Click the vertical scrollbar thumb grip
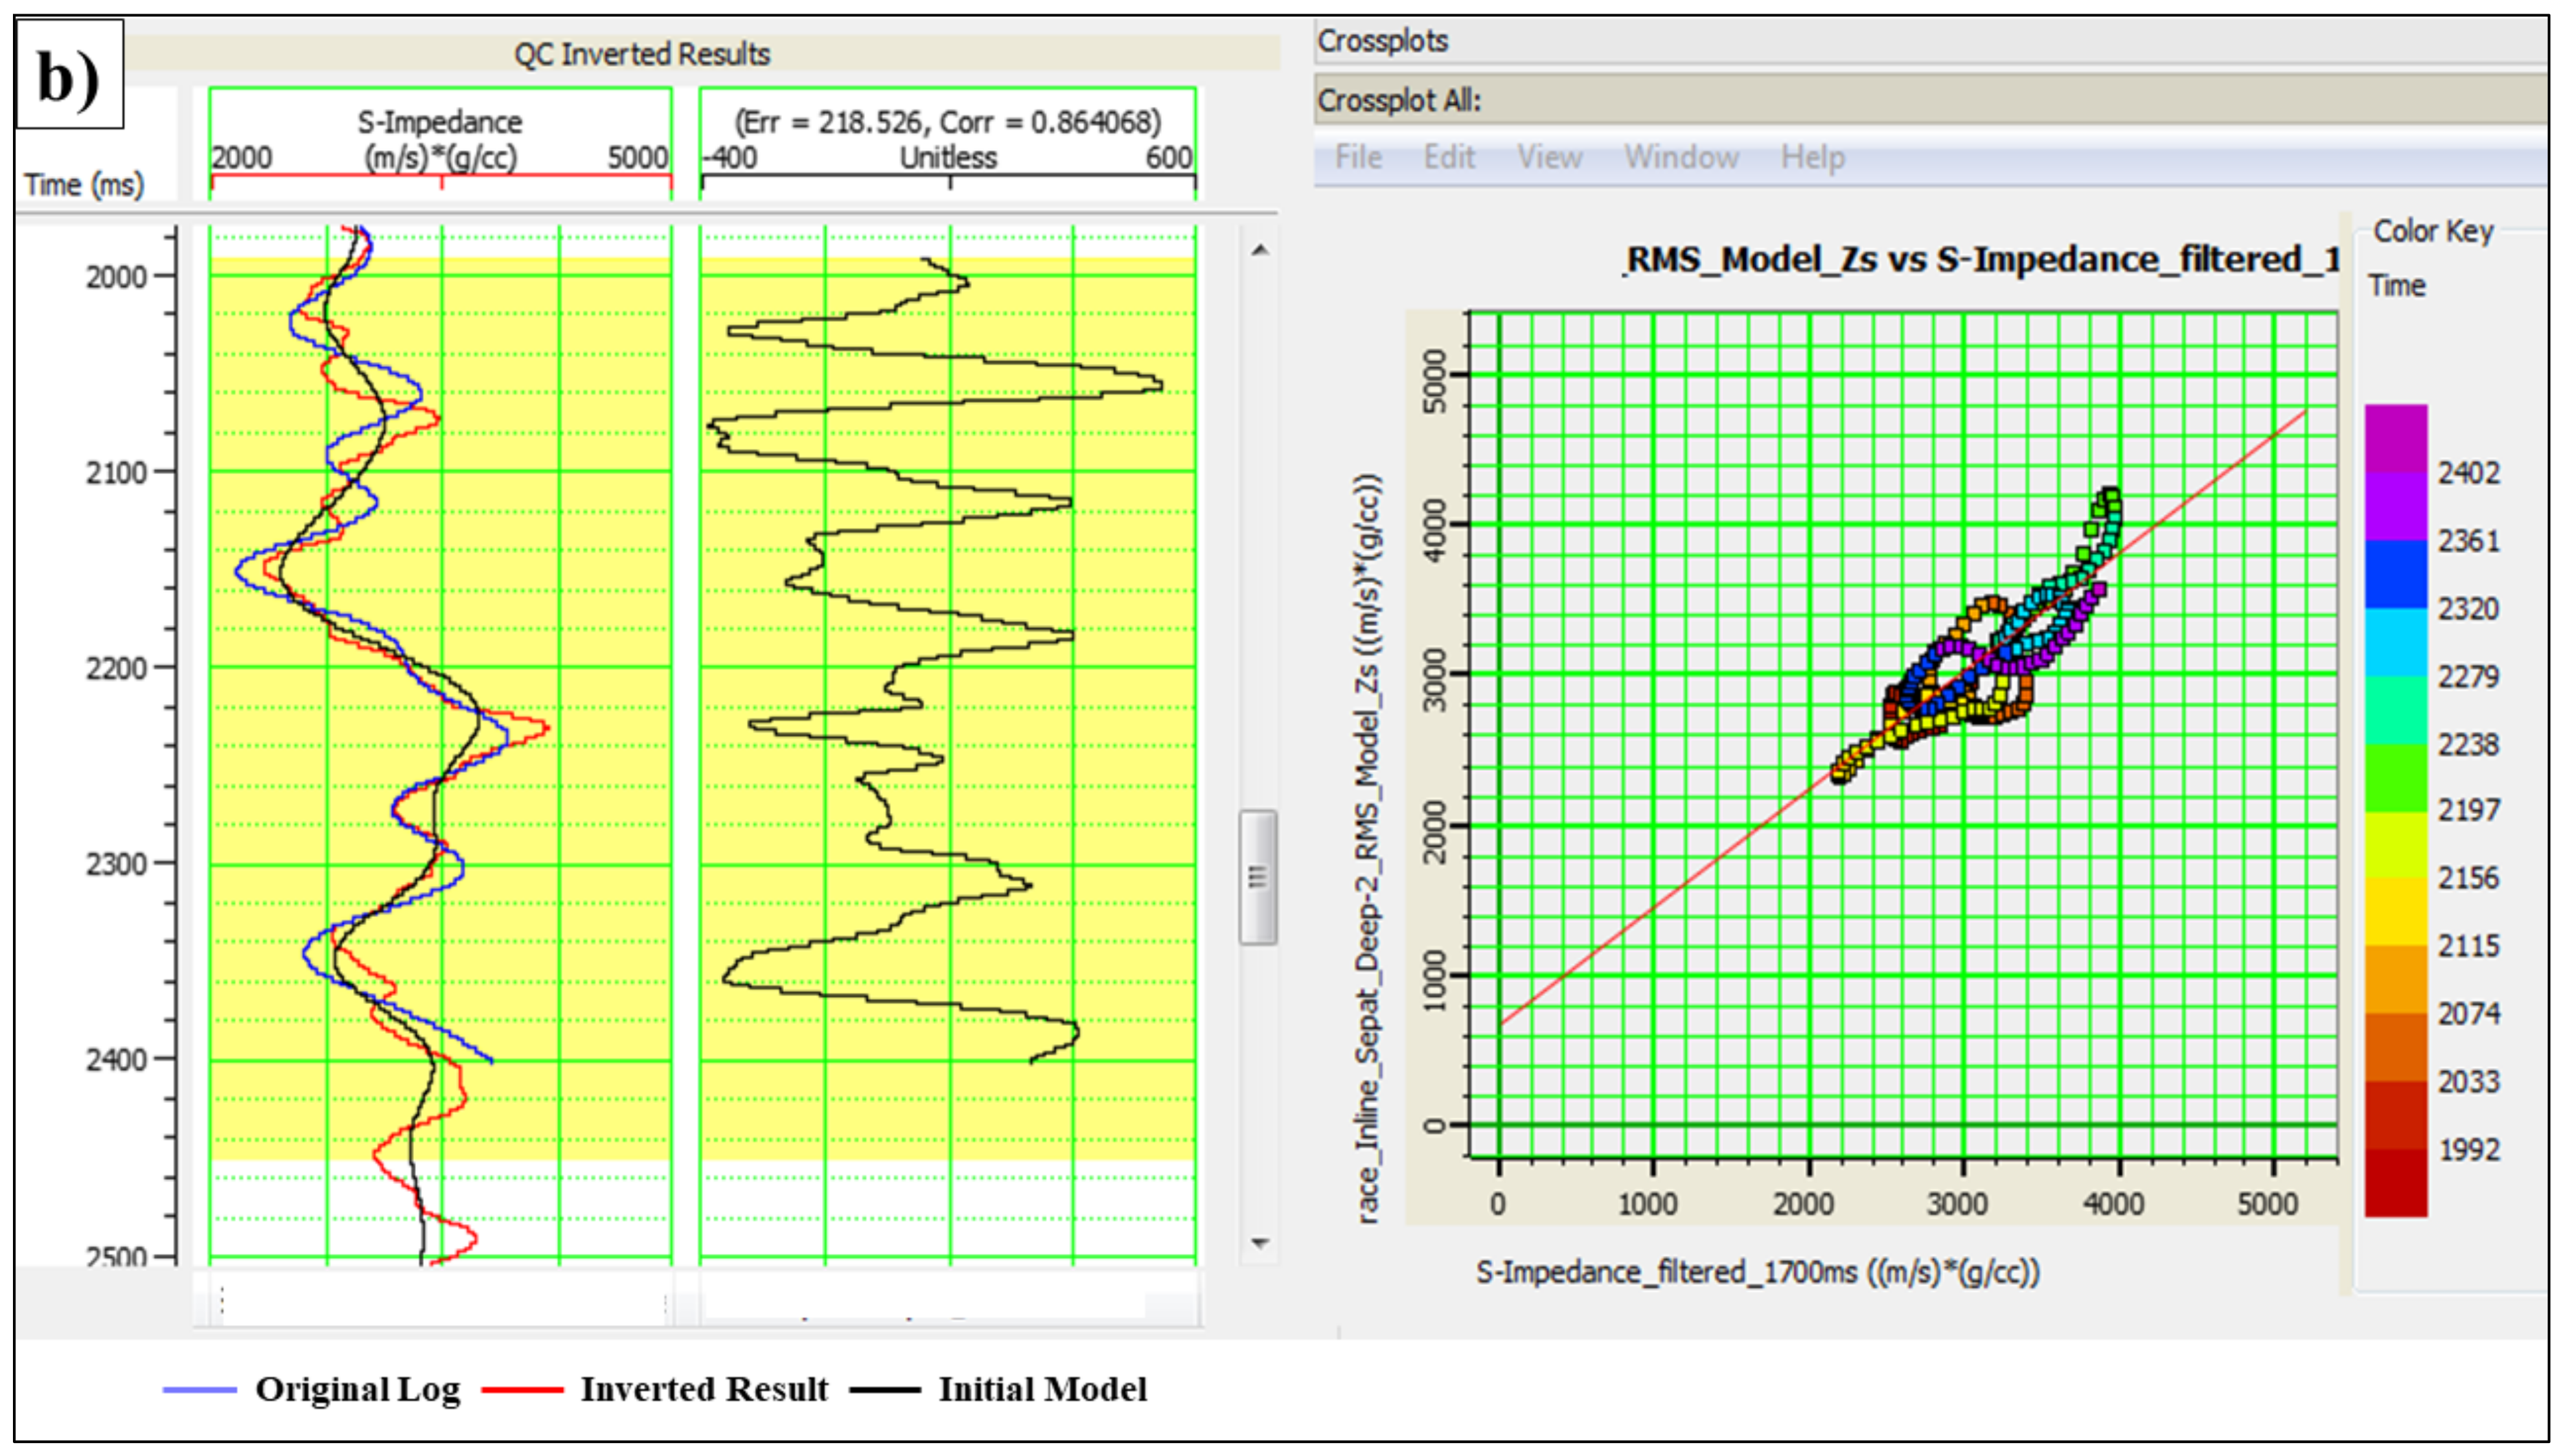The width and height of the screenshot is (2563, 1456). 1258,877
